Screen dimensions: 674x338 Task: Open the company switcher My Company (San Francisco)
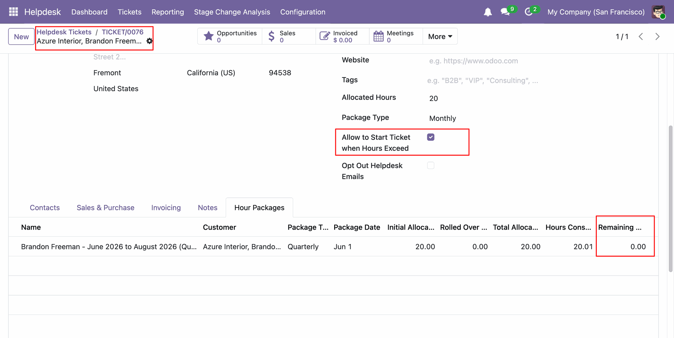point(596,12)
